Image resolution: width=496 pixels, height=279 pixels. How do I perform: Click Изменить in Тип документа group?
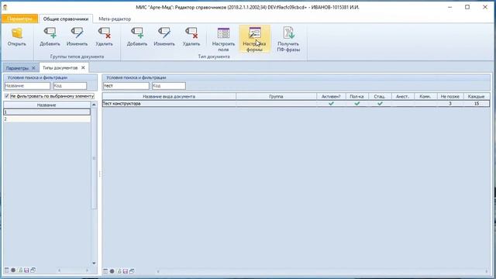point(164,36)
